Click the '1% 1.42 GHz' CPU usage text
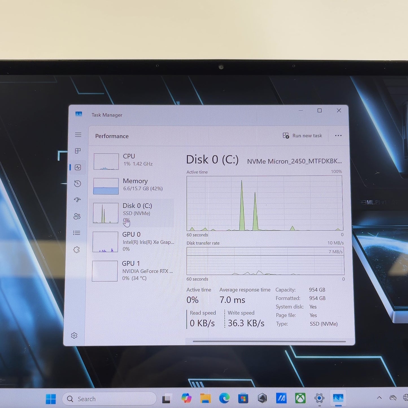The height and width of the screenshot is (408, 408). (x=138, y=164)
